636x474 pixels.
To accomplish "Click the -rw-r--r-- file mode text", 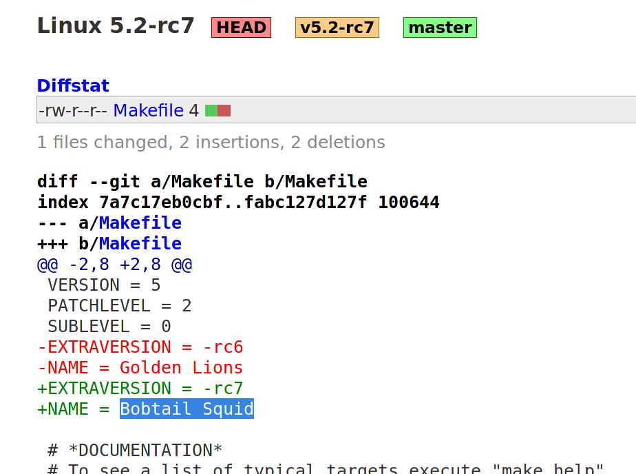I will point(73,110).
